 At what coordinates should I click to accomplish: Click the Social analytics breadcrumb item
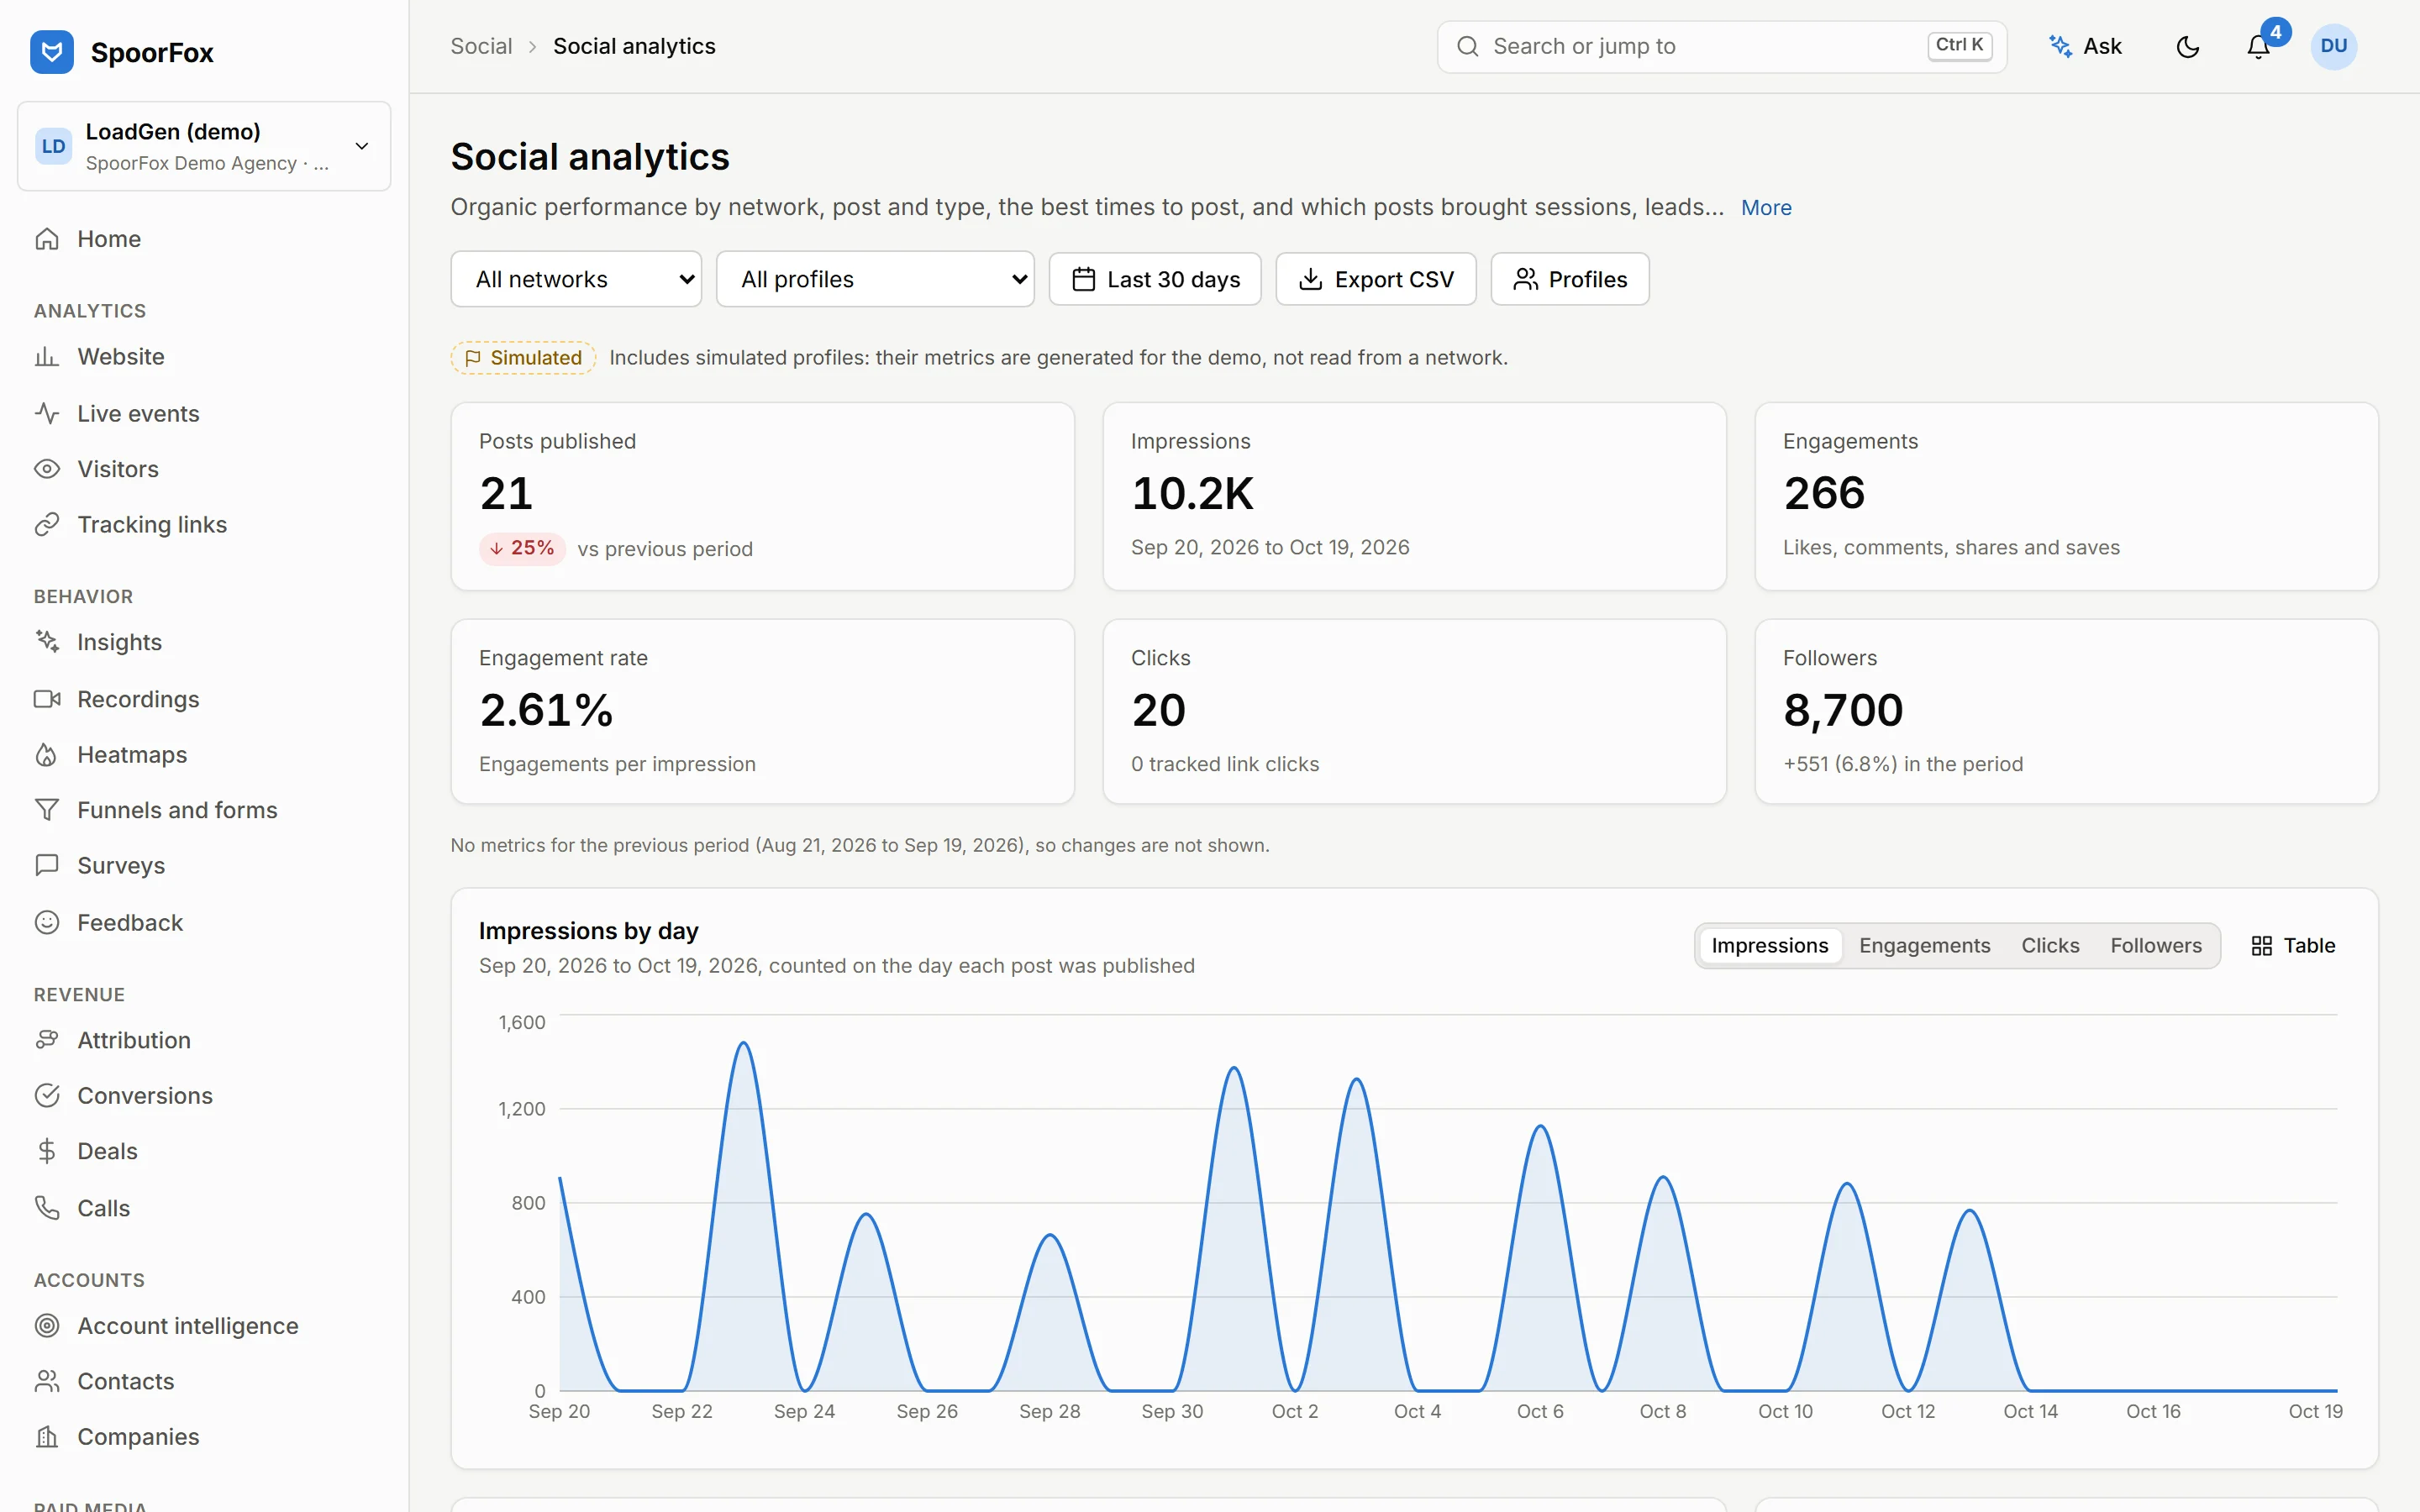[x=634, y=46]
